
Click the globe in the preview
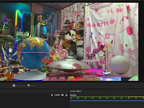point(34,53)
